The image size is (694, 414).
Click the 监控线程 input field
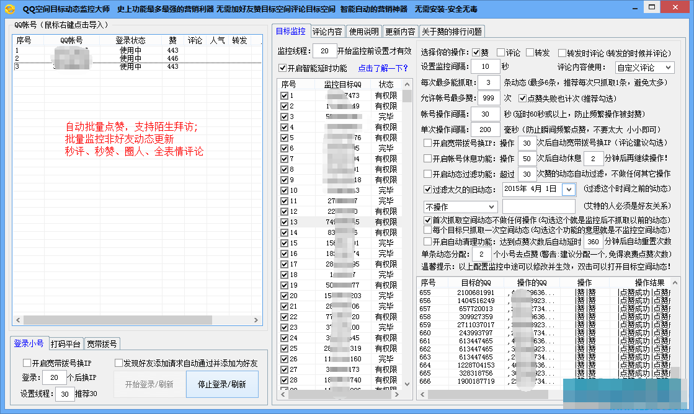point(324,51)
